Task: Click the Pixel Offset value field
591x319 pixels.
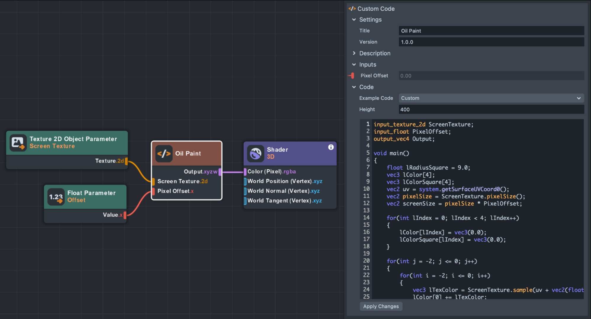Action: coord(491,76)
